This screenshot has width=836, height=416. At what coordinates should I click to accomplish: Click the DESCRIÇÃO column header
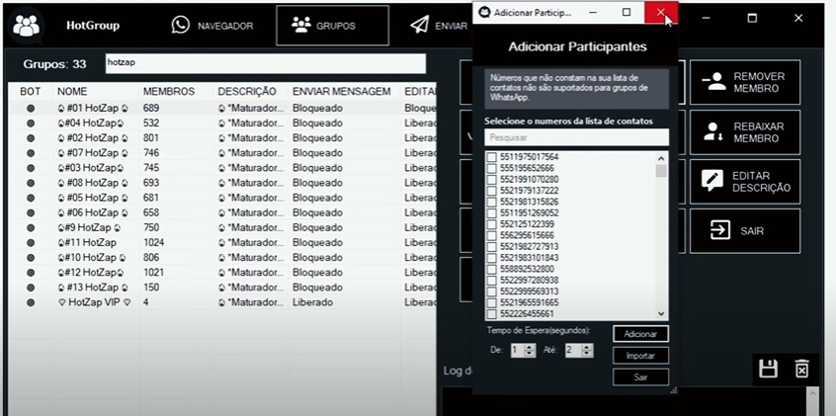point(247,92)
